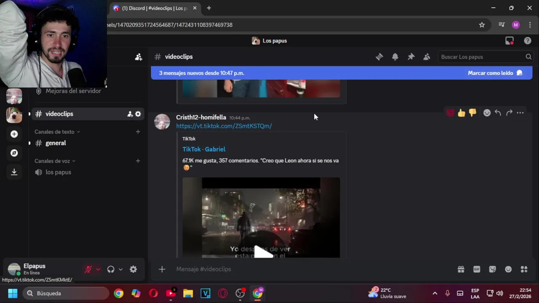The image size is (539, 303).
Task: Toggle deafen headphones icon
Action: coord(111,269)
